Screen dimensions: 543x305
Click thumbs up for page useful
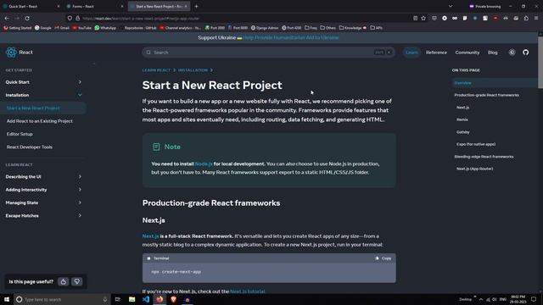[64, 282]
